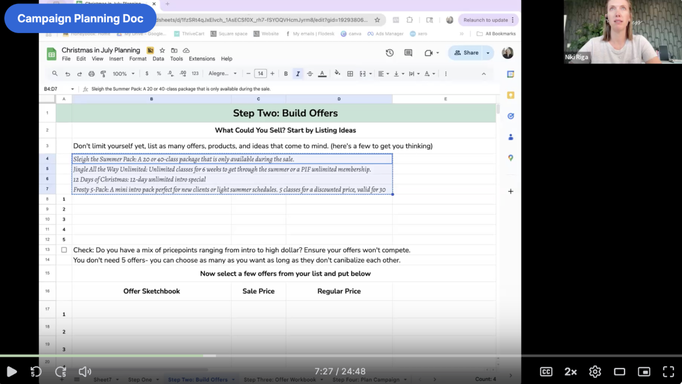The image size is (682, 384).
Task: Format cells as percent
Action: coord(159,73)
